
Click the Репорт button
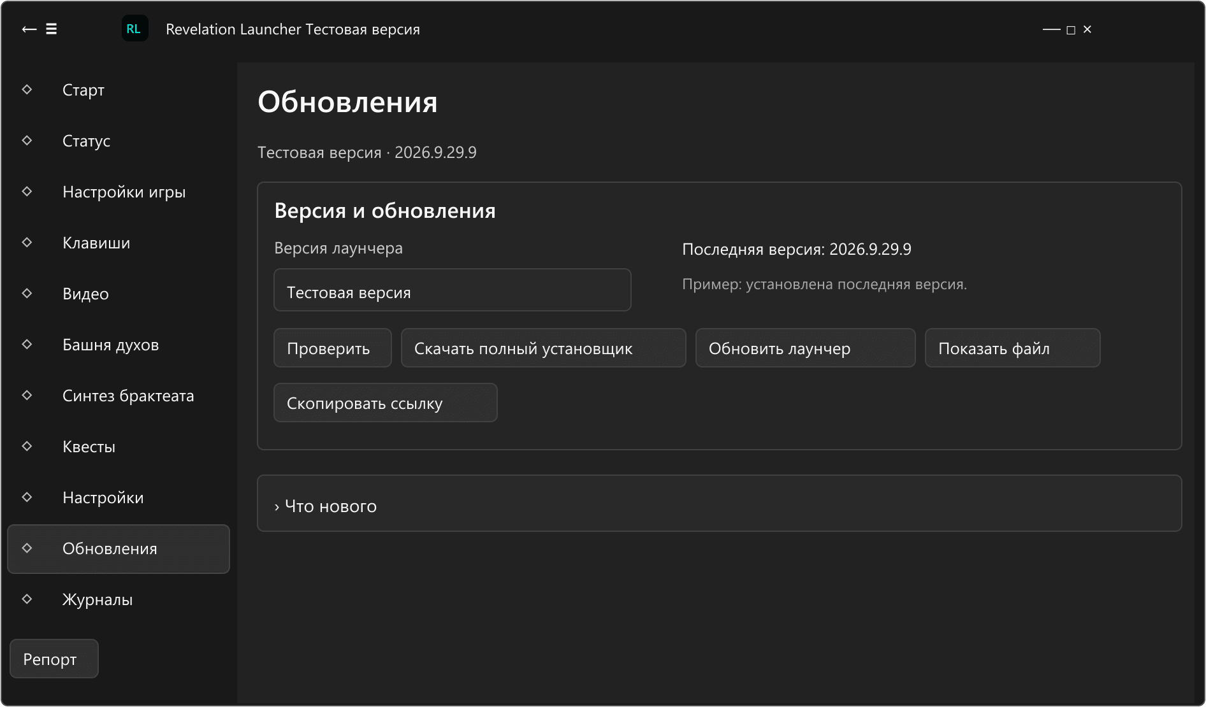point(54,659)
